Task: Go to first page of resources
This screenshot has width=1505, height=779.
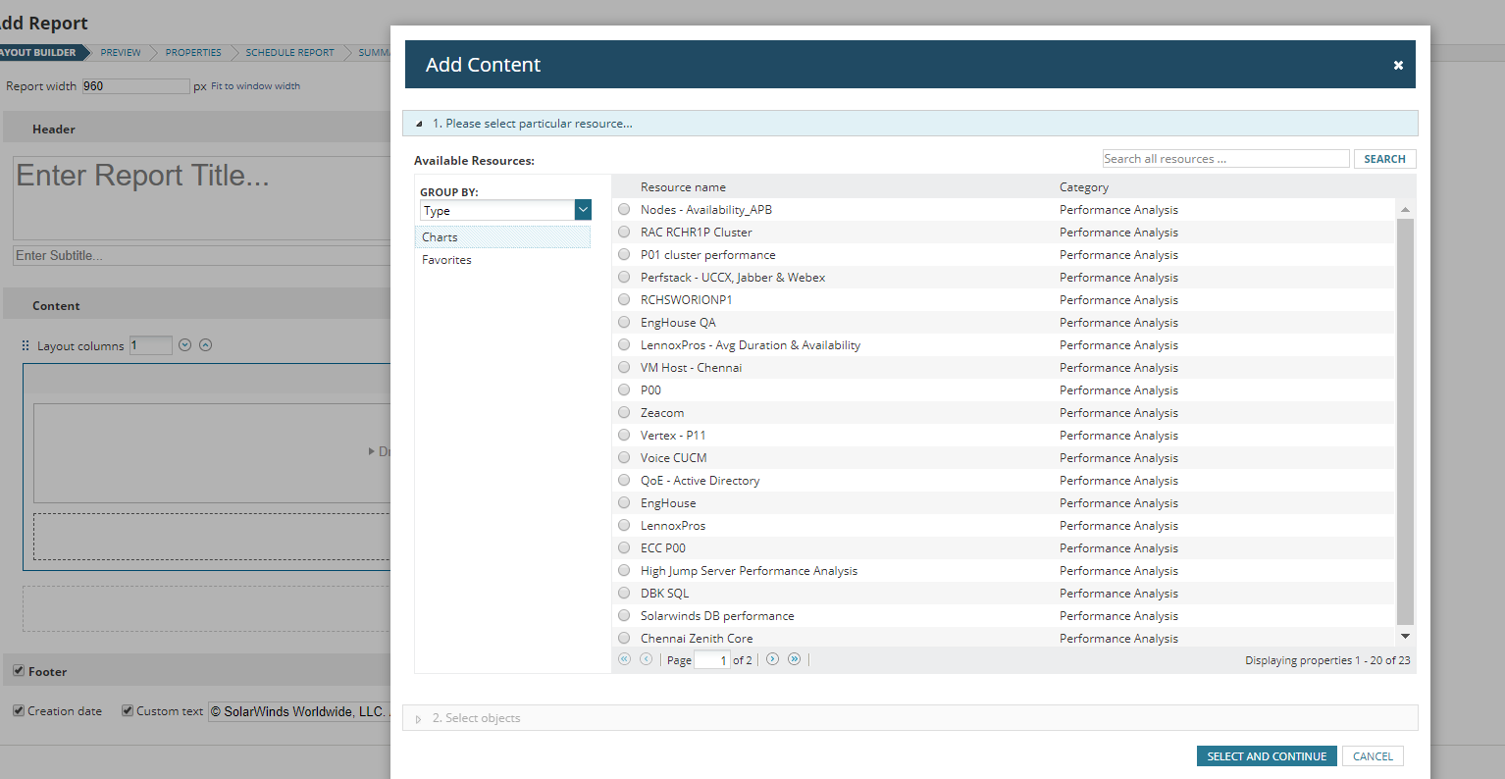Action: pos(625,659)
